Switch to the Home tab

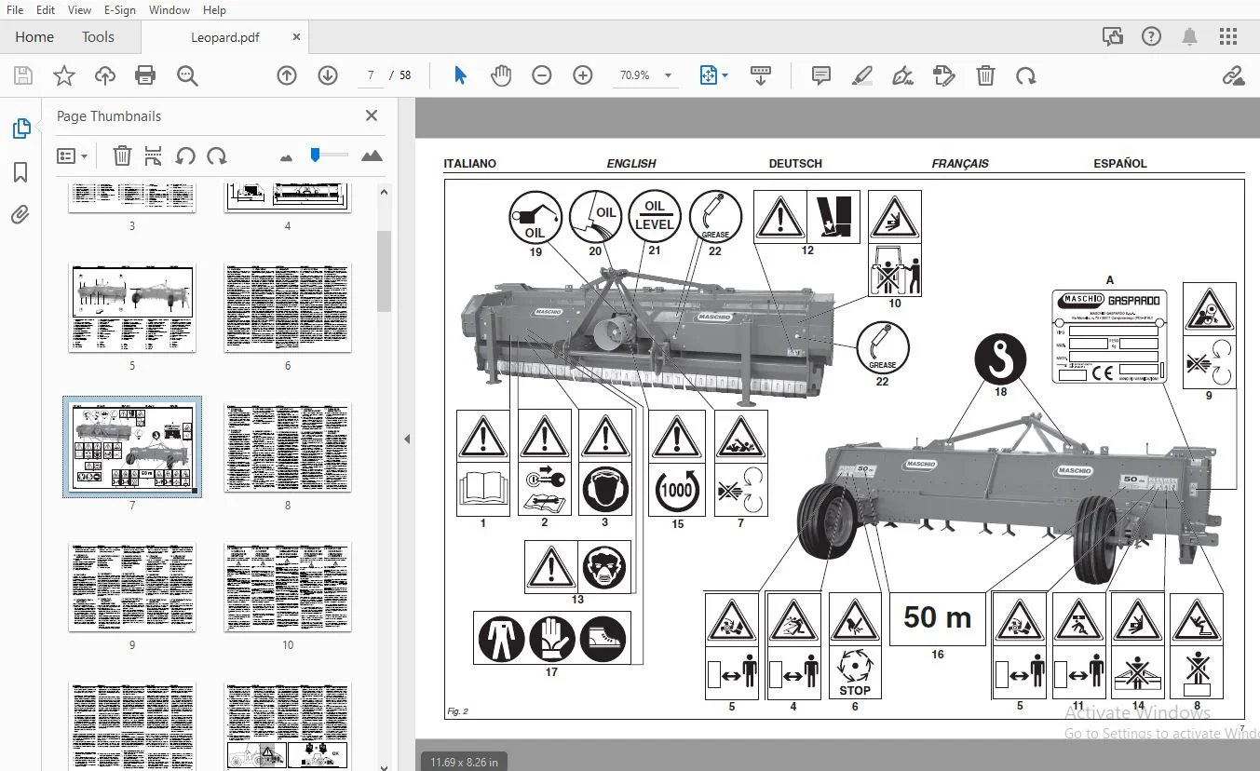coord(34,37)
